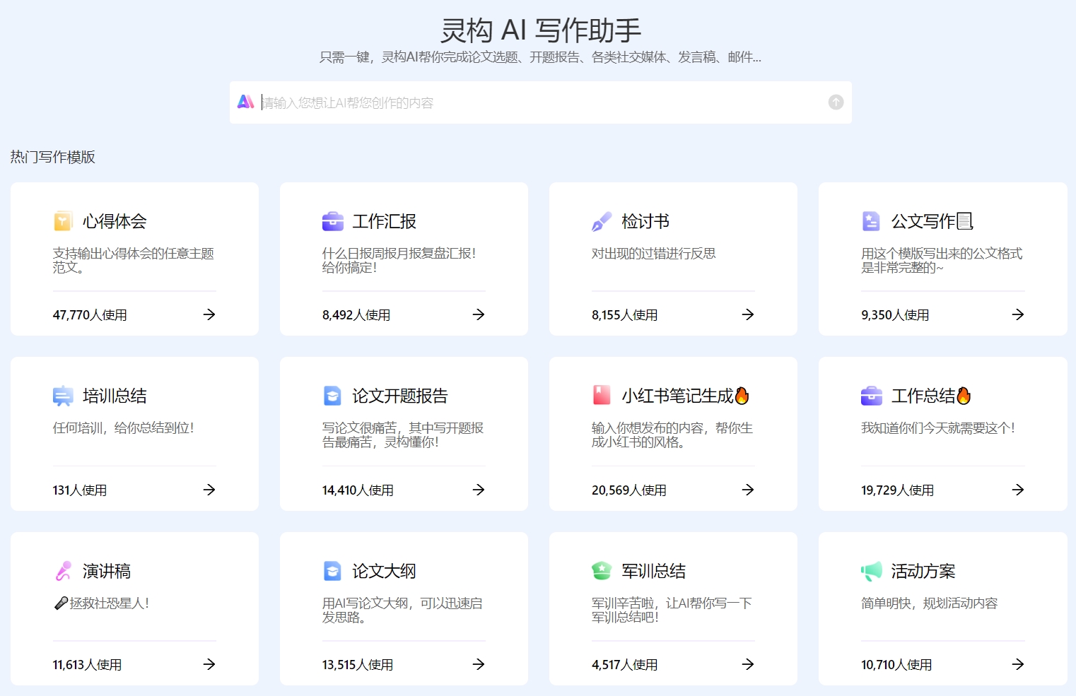The height and width of the screenshot is (696, 1076).
Task: Click the 论文大纲 graduation cap icon
Action: coord(332,570)
